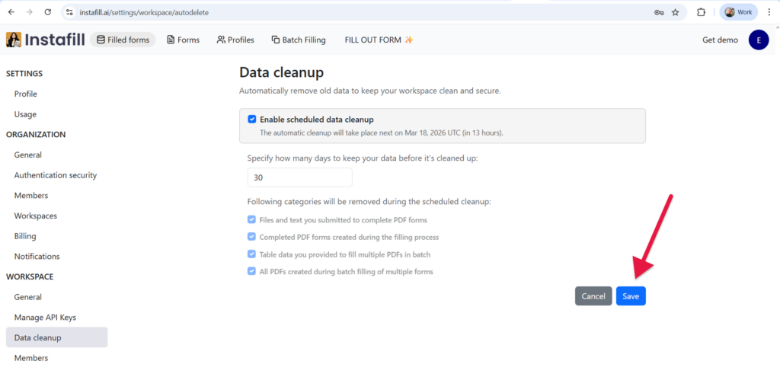Switch to Batch Filling tab
This screenshot has width=780, height=377.
(x=299, y=40)
